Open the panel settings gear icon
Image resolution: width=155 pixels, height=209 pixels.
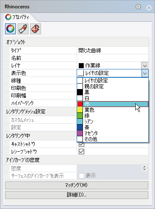coord(138,7)
